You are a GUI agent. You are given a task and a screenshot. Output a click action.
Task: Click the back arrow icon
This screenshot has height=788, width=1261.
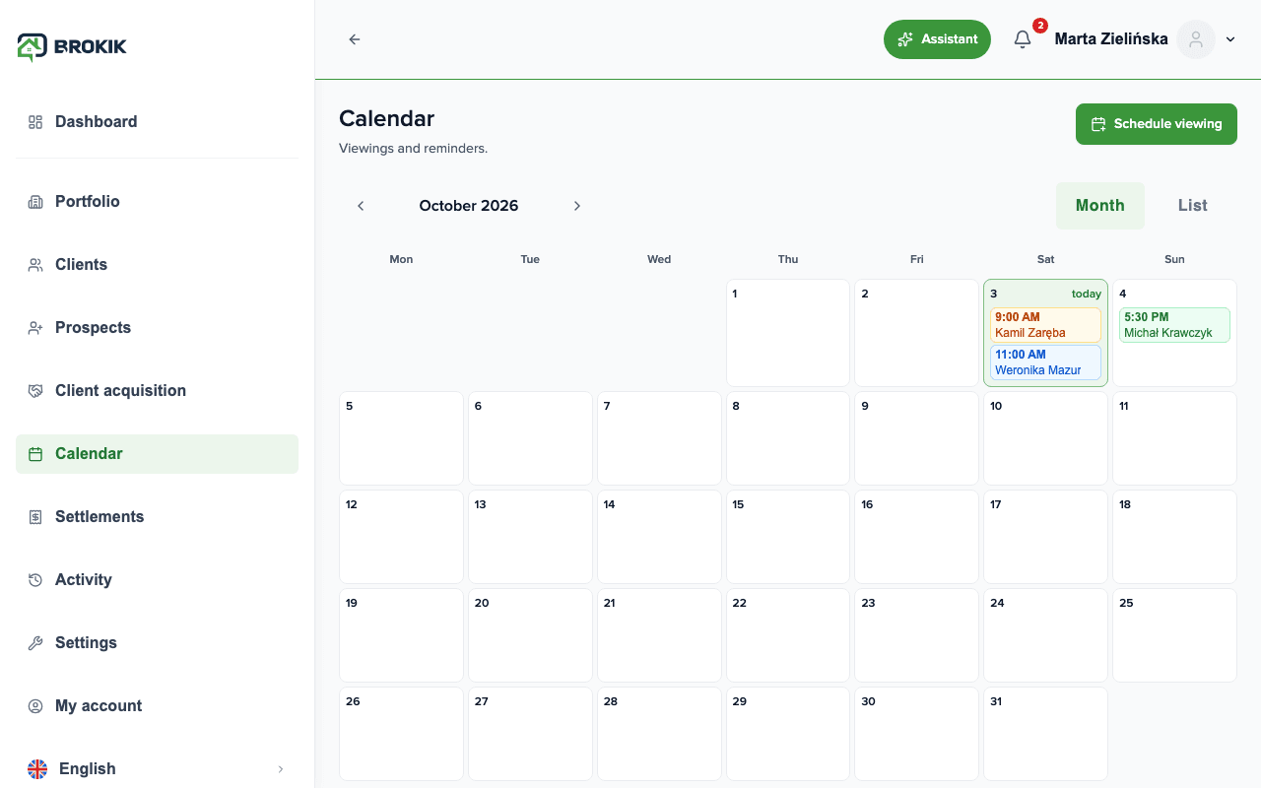coord(355,39)
